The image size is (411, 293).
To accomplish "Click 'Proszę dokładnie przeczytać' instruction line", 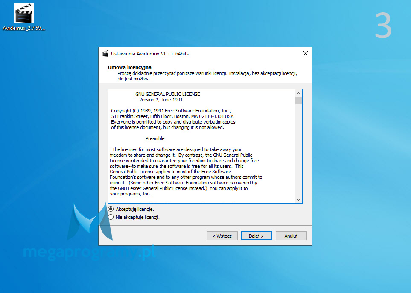I will [207, 73].
